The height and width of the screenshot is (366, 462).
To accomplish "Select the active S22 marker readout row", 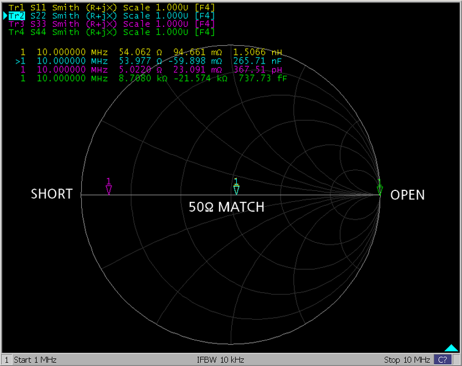I will pyautogui.click(x=151, y=61).
